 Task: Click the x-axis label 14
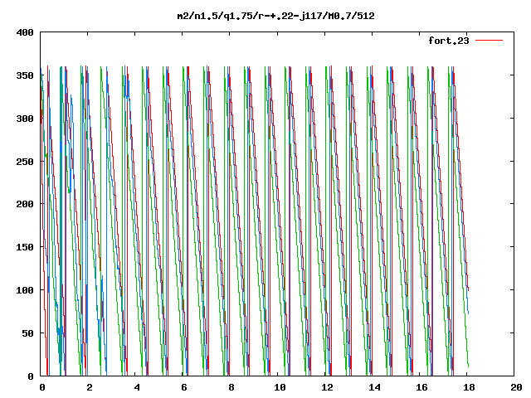tap(374, 387)
